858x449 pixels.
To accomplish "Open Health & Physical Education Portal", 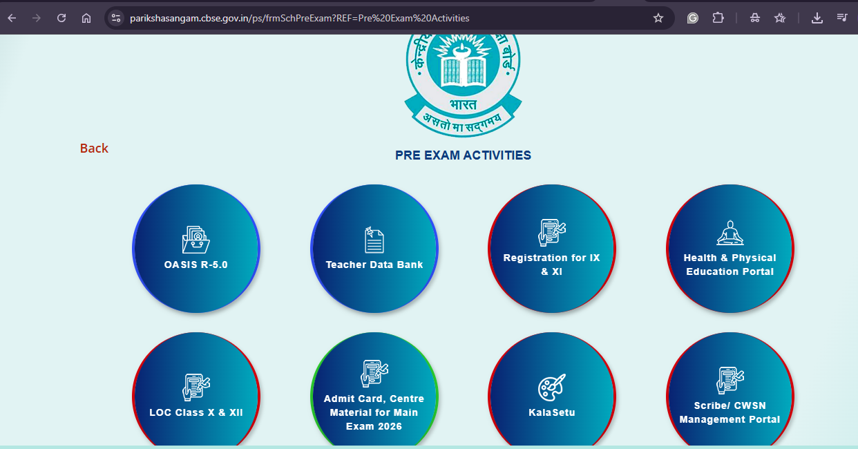I will point(730,249).
